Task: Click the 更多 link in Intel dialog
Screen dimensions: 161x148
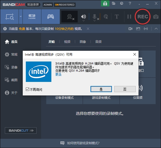Action: [59, 74]
